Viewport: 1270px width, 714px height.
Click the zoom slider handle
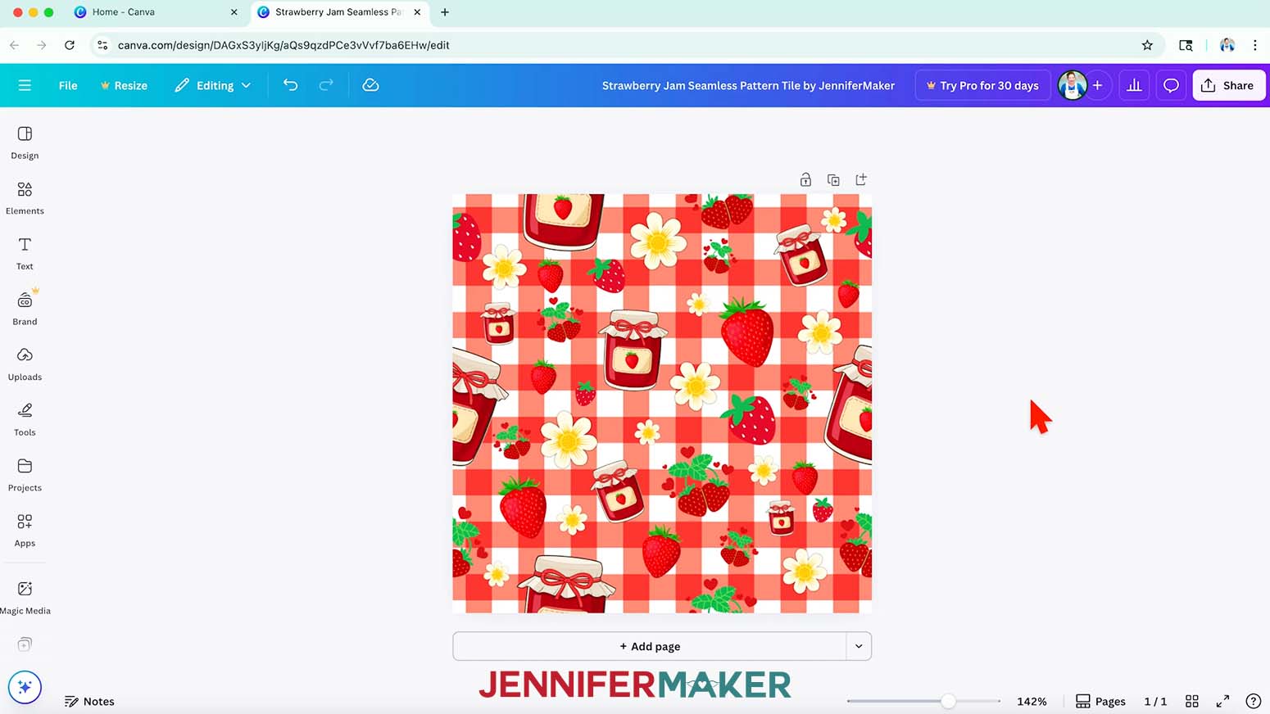tap(948, 701)
